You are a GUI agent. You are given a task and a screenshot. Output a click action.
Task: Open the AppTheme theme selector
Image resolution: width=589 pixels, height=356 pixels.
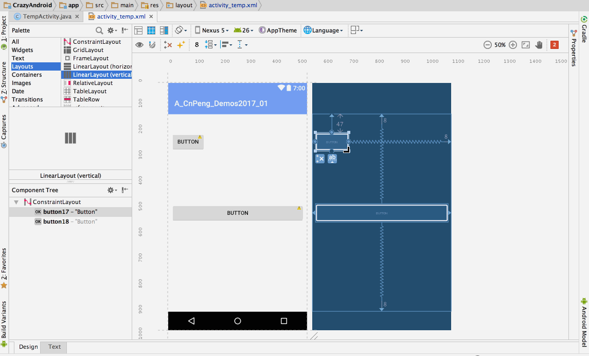pyautogui.click(x=278, y=30)
